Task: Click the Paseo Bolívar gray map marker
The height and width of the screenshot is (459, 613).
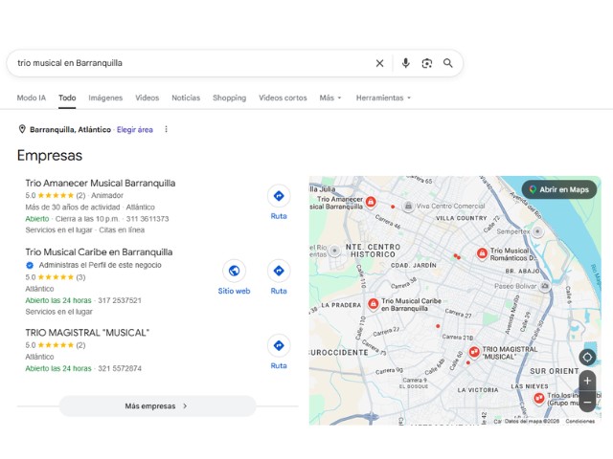Action: point(545,286)
